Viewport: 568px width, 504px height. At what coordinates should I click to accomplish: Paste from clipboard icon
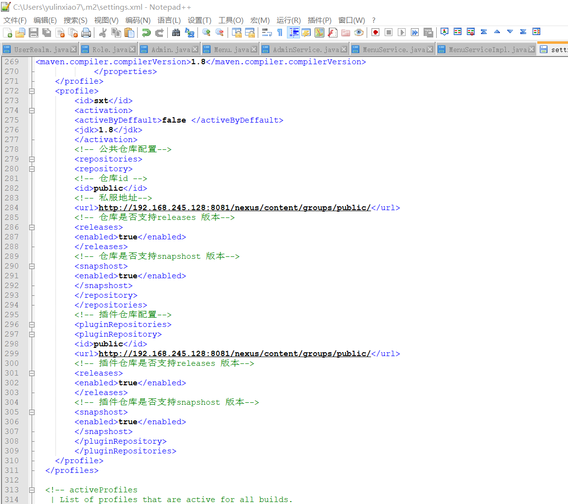(x=129, y=33)
